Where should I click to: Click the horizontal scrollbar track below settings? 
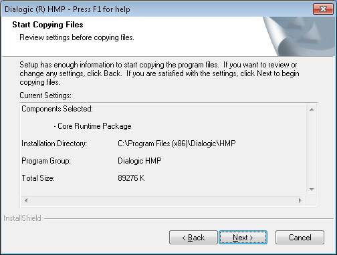pyautogui.click(x=163, y=200)
